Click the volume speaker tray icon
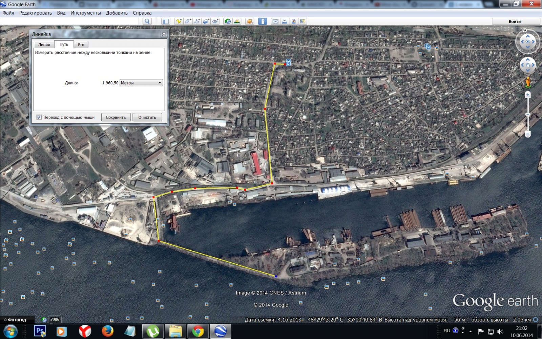This screenshot has height=339, width=542. (x=500, y=331)
